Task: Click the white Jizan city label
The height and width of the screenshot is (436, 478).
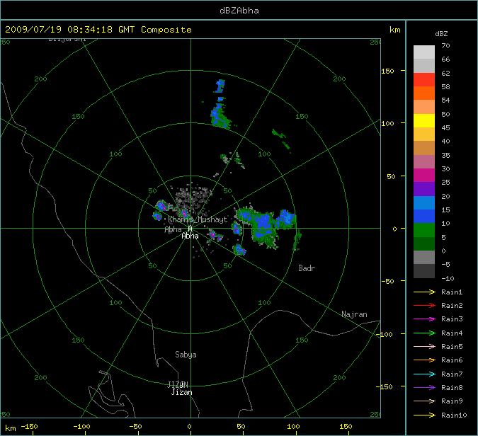Action: coord(182,392)
